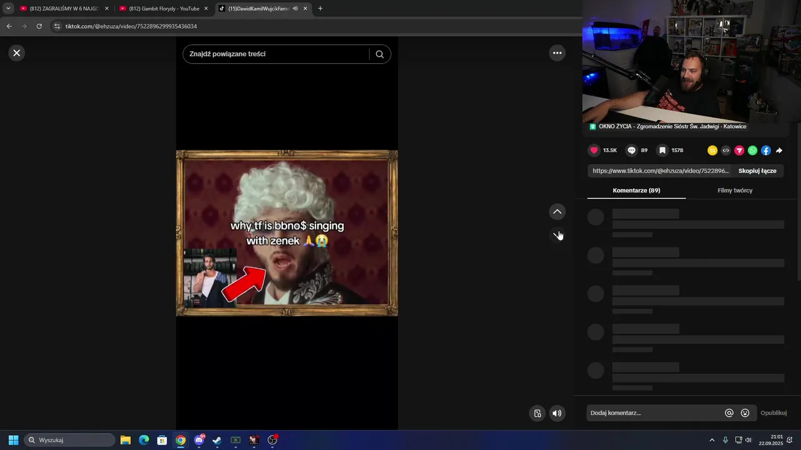Go to previous video with up chevron
Viewport: 801px width, 450px height.
[x=557, y=212]
